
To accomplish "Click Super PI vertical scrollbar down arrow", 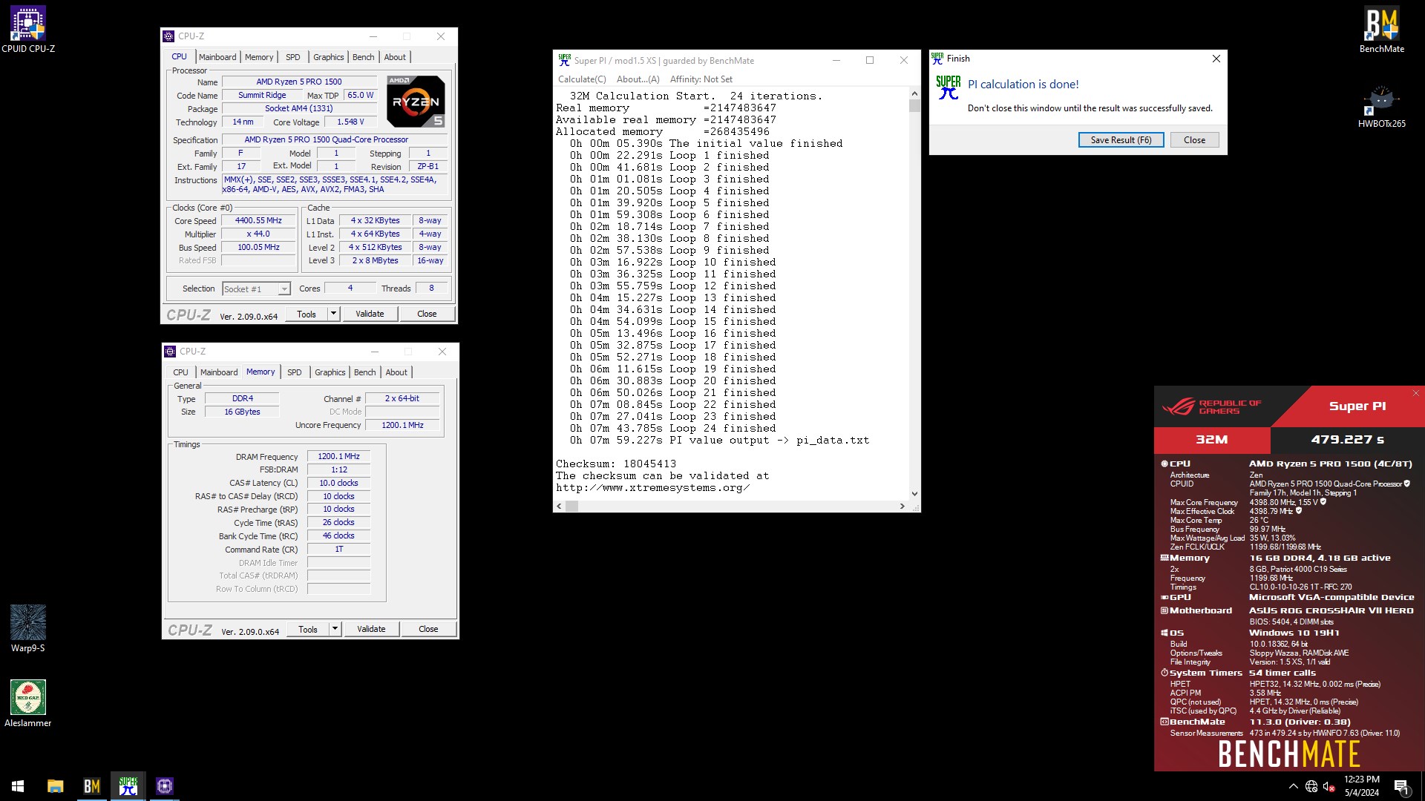I will (914, 494).
